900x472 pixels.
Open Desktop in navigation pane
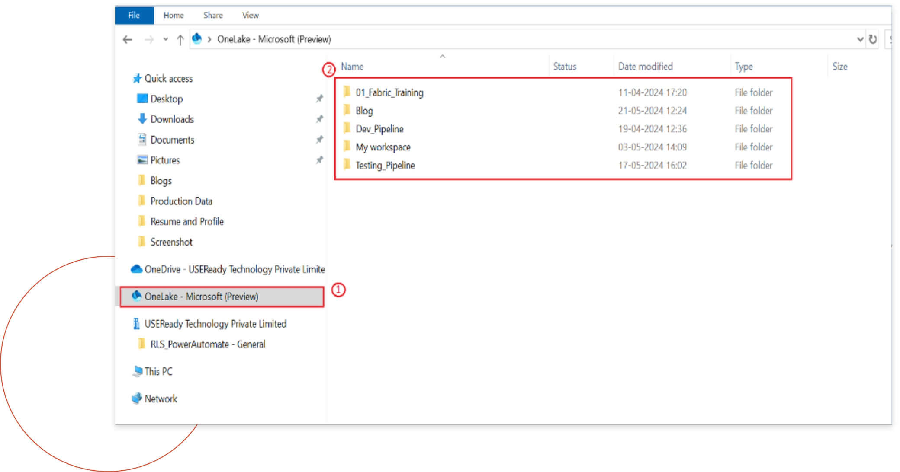tap(167, 99)
